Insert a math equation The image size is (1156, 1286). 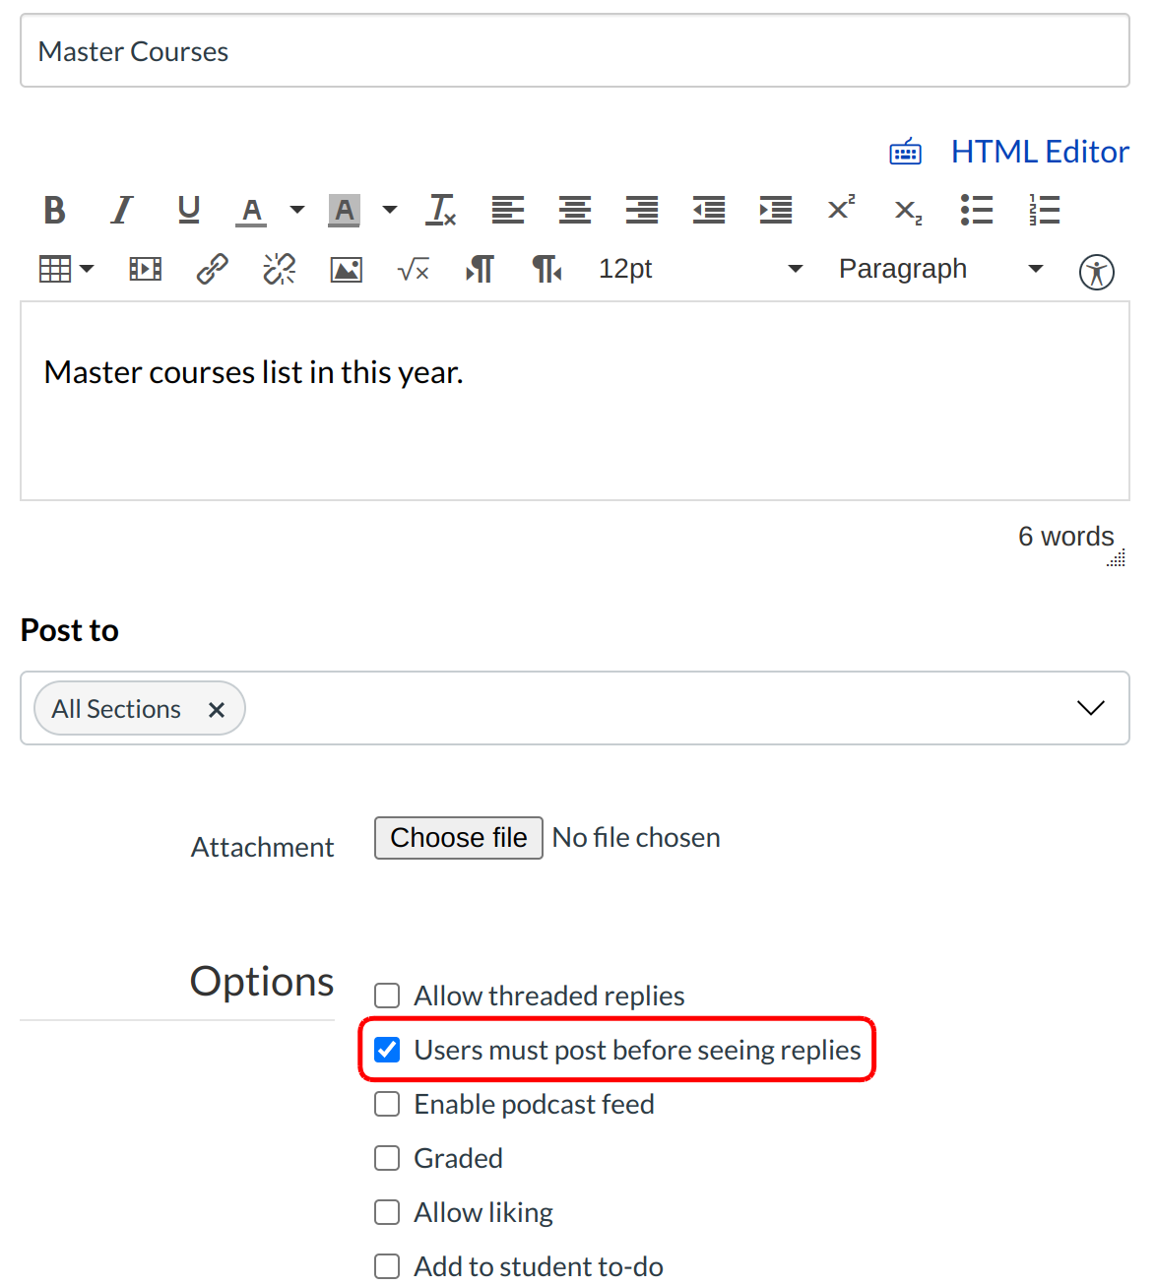tap(413, 269)
